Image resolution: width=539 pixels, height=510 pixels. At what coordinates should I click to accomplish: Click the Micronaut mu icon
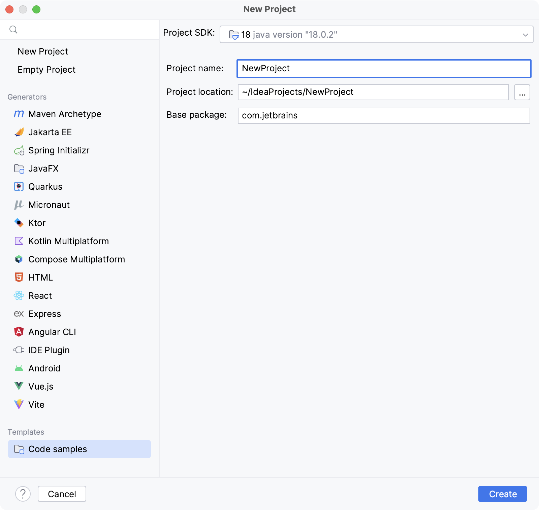[x=19, y=205]
